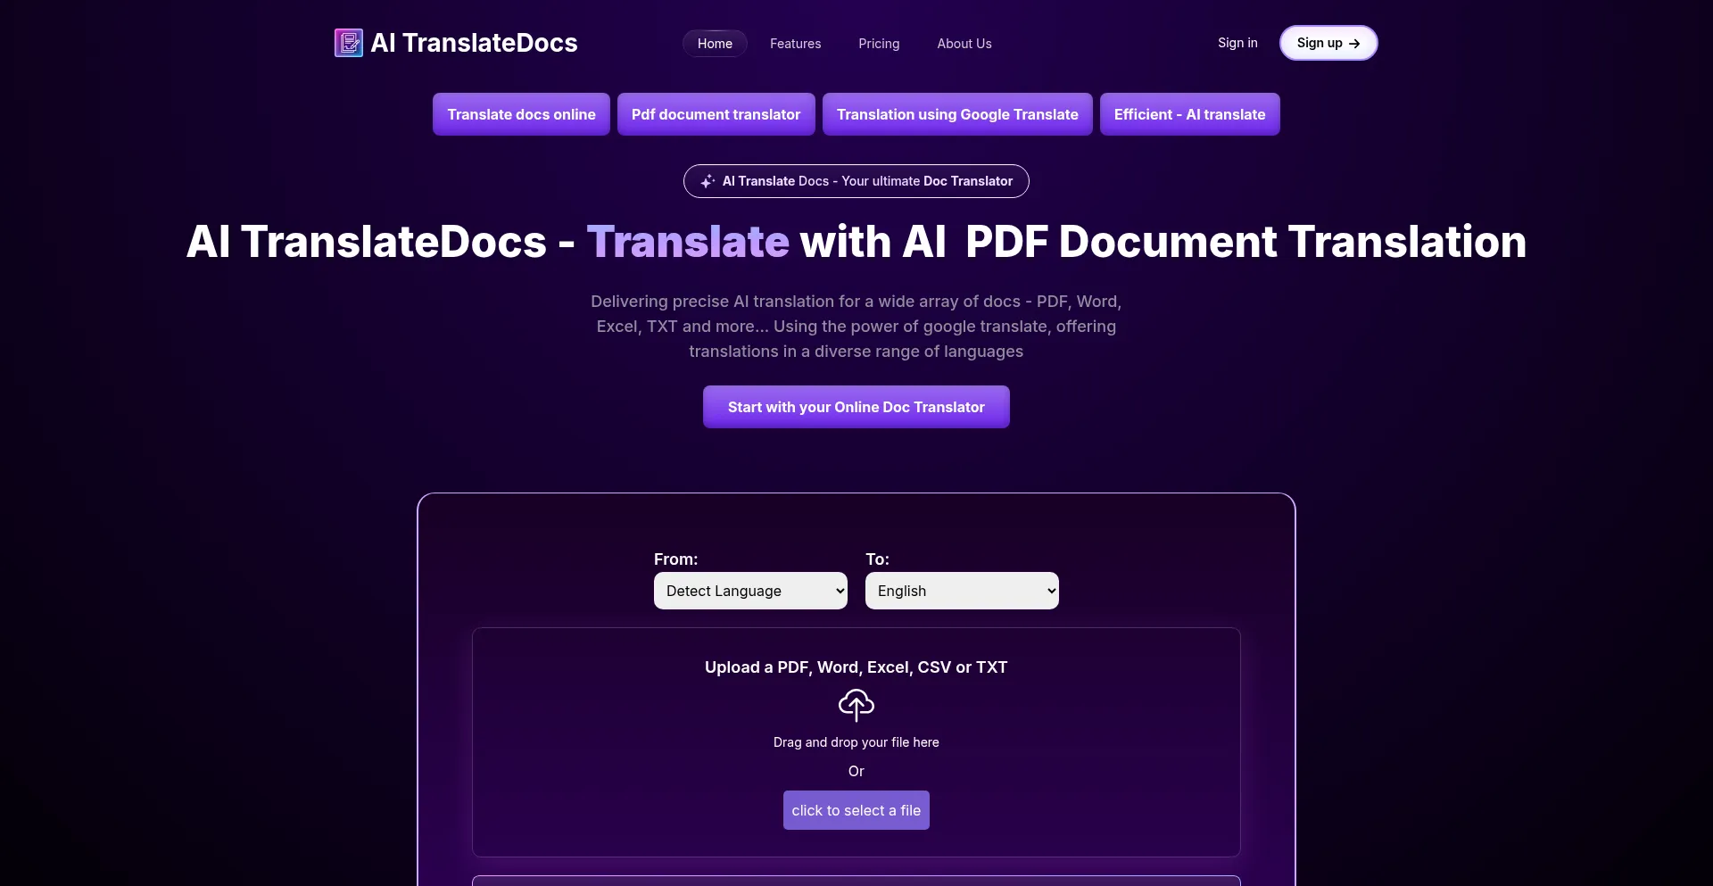The width and height of the screenshot is (1713, 886).
Task: Click the cloud upload icon
Action: point(856,705)
